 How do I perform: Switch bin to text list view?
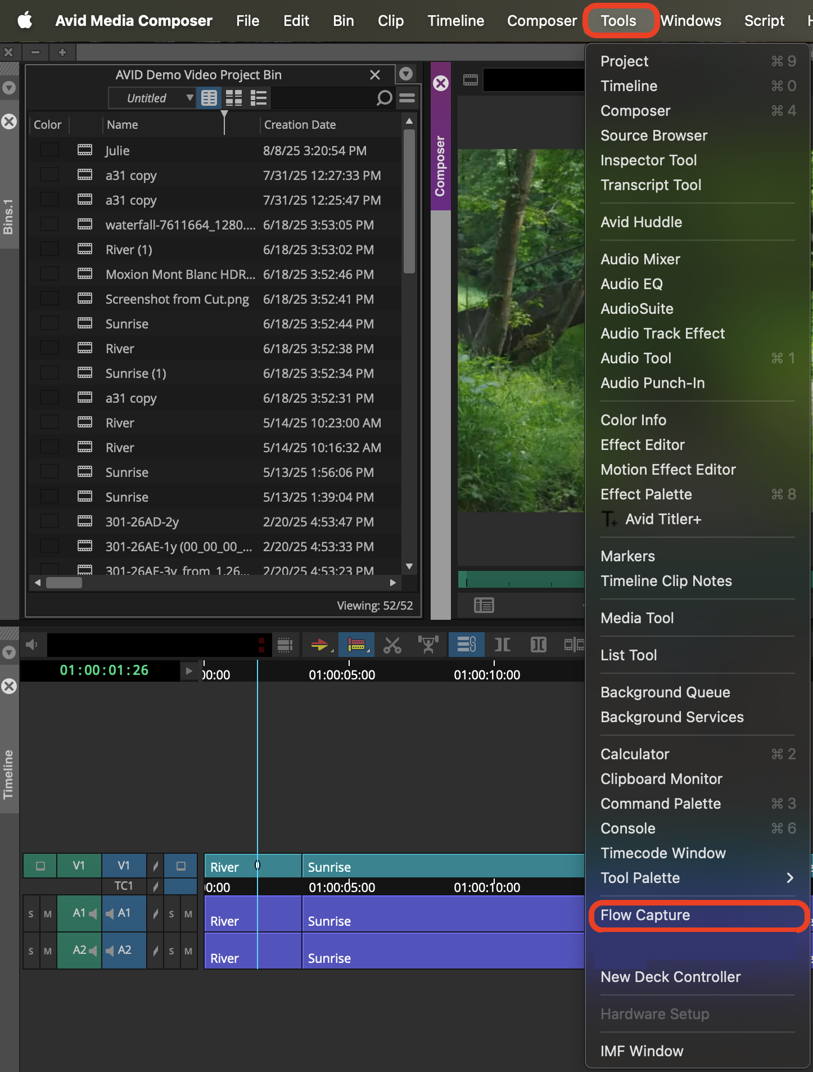[x=209, y=98]
